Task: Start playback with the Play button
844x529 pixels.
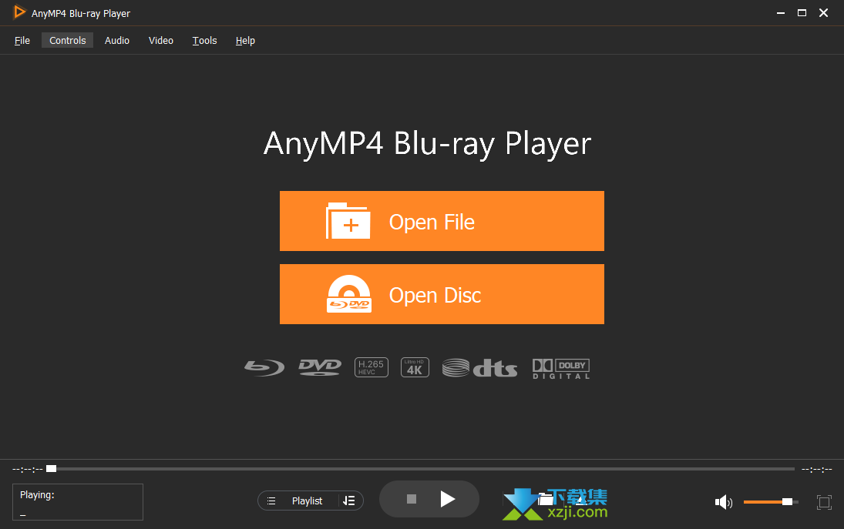Action: pyautogui.click(x=447, y=500)
